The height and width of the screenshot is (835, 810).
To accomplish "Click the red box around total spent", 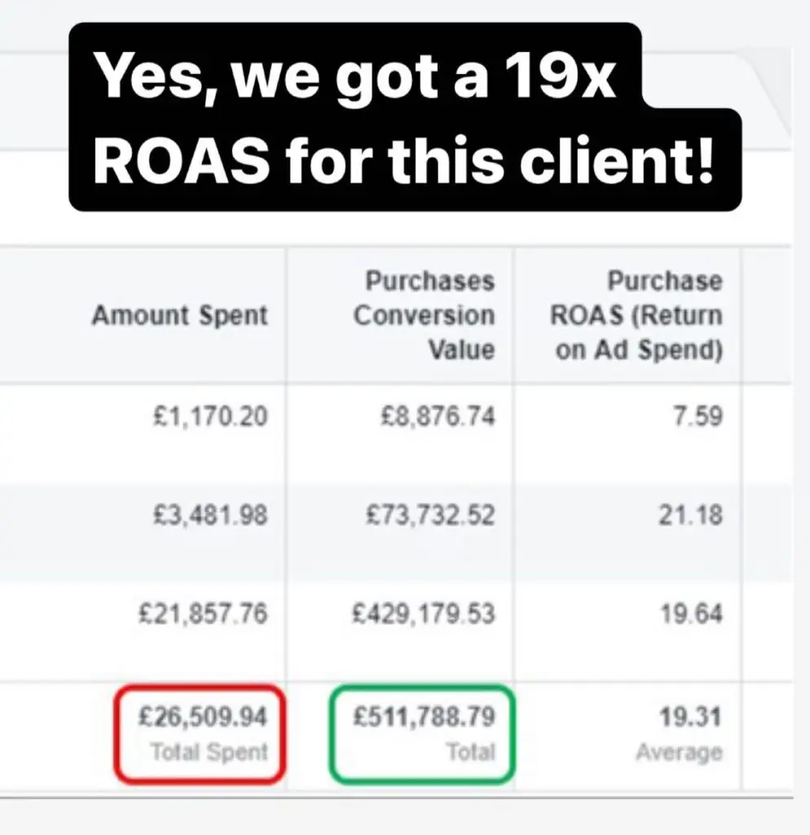I will [200, 735].
